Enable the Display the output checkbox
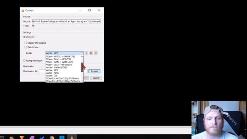The height and width of the screenshot is (139, 247). [26, 43]
